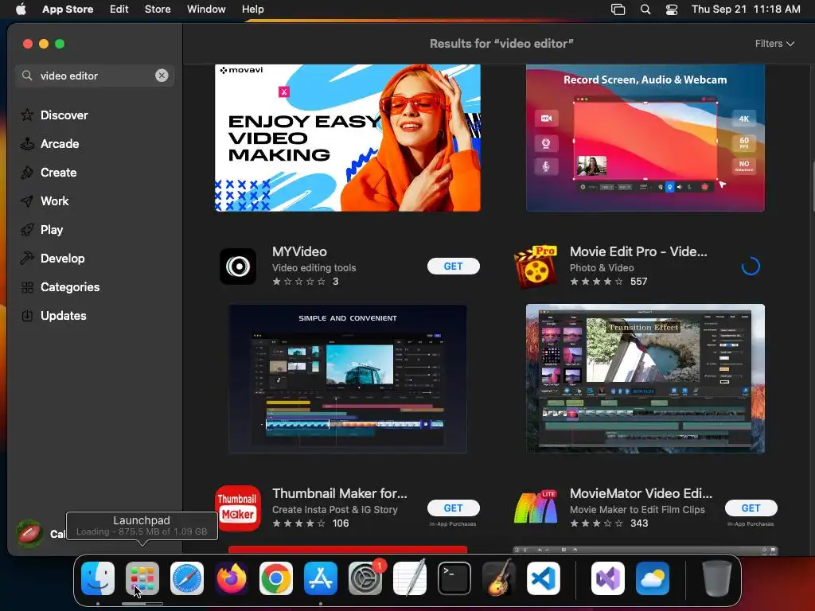Open the Edit menu
This screenshot has height=611, width=815.
(119, 10)
